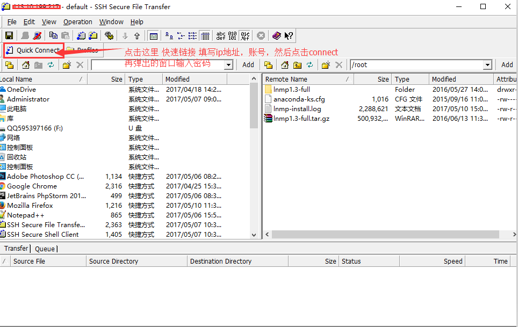Enable binary transfer mode
This screenshot has height=327, width=518.
click(232, 36)
